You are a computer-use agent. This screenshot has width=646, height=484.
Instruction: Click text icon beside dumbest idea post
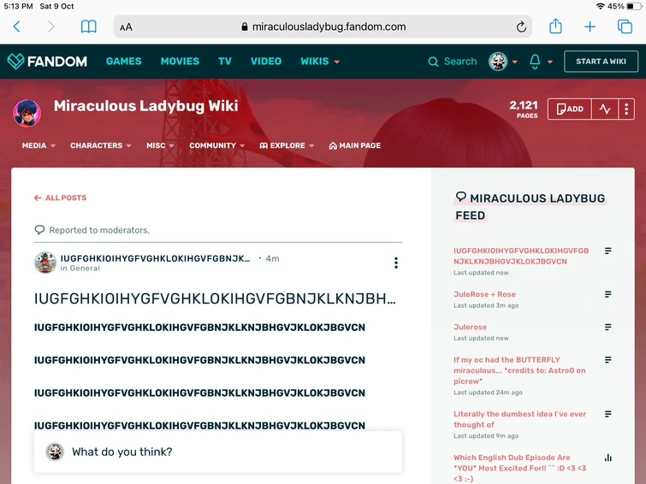[607, 414]
